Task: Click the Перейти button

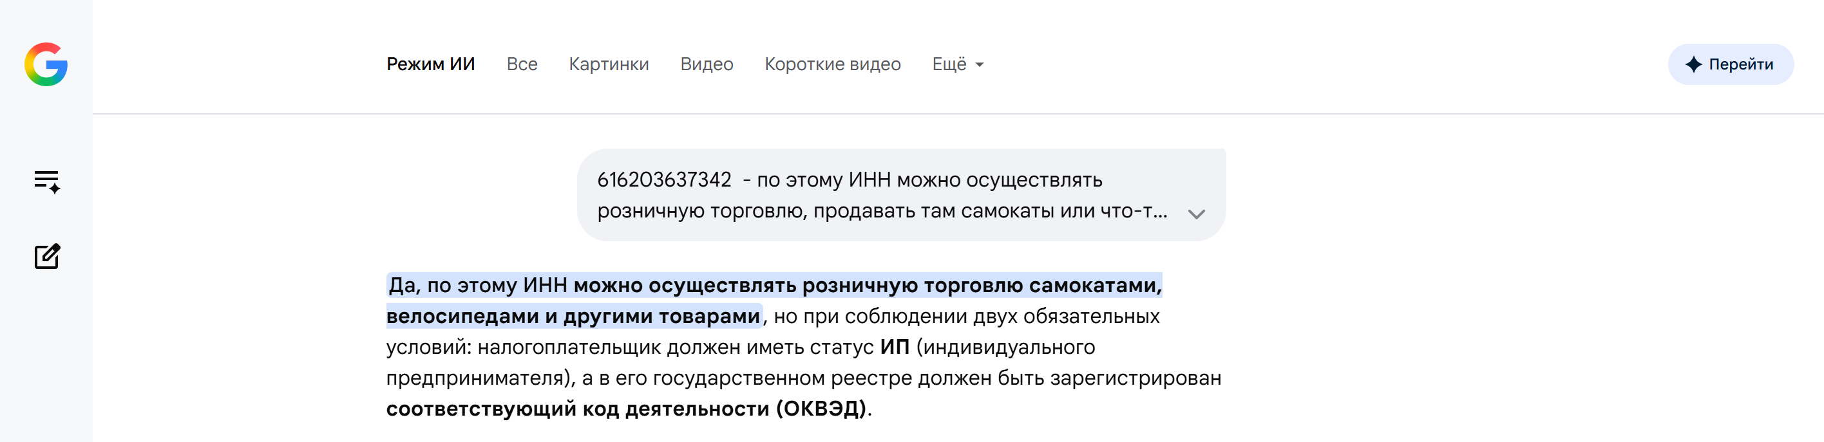Action: click(x=1731, y=64)
